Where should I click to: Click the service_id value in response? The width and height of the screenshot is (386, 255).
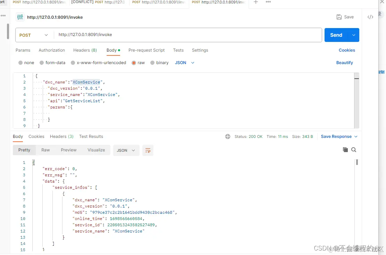pos(131,225)
